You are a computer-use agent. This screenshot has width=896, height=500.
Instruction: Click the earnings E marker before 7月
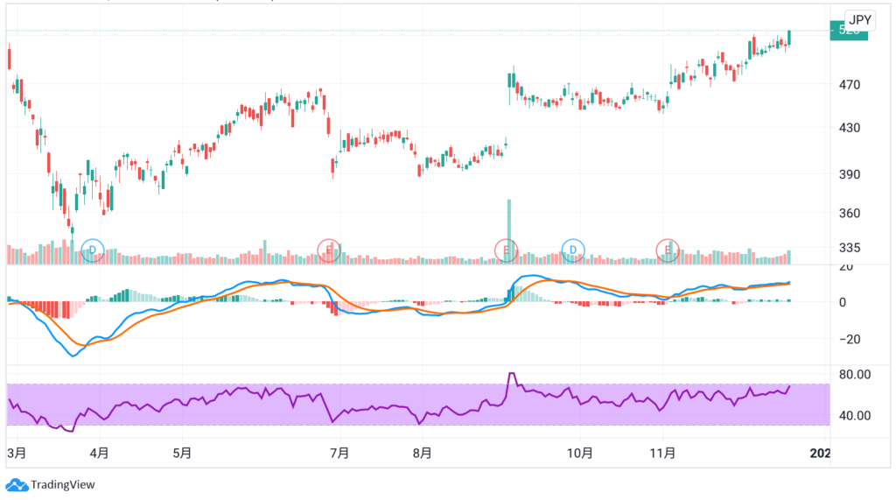pos(328,250)
